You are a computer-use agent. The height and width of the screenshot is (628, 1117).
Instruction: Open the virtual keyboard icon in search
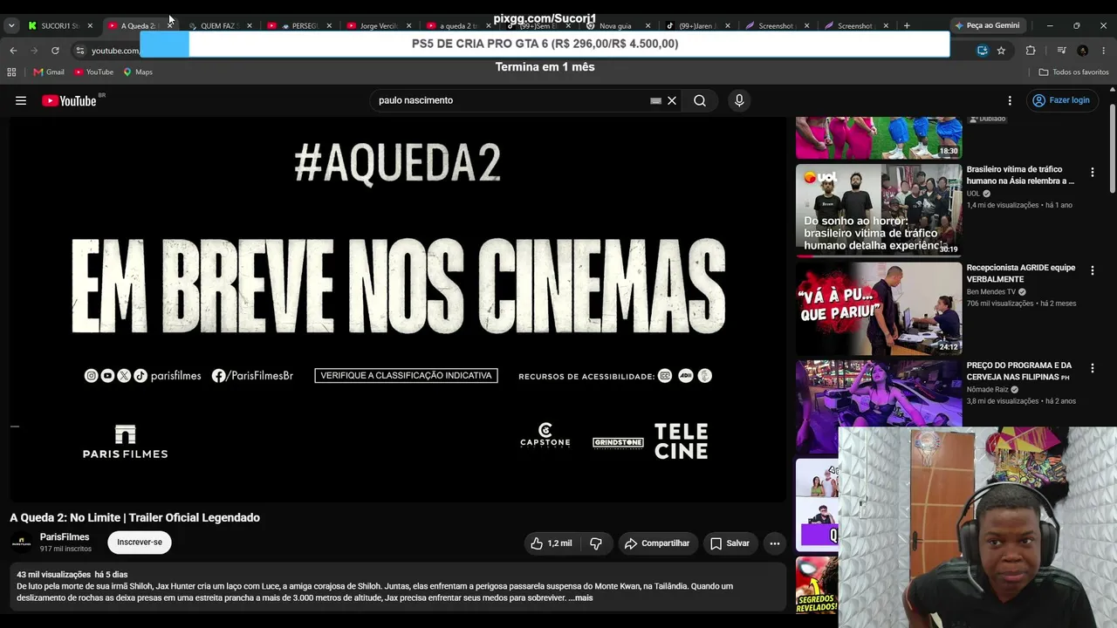[655, 100]
